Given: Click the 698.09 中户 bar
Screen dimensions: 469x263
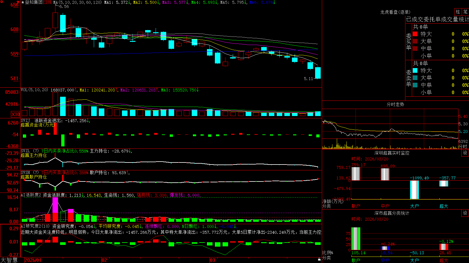Looking at the screenshot, I should pos(385,174).
